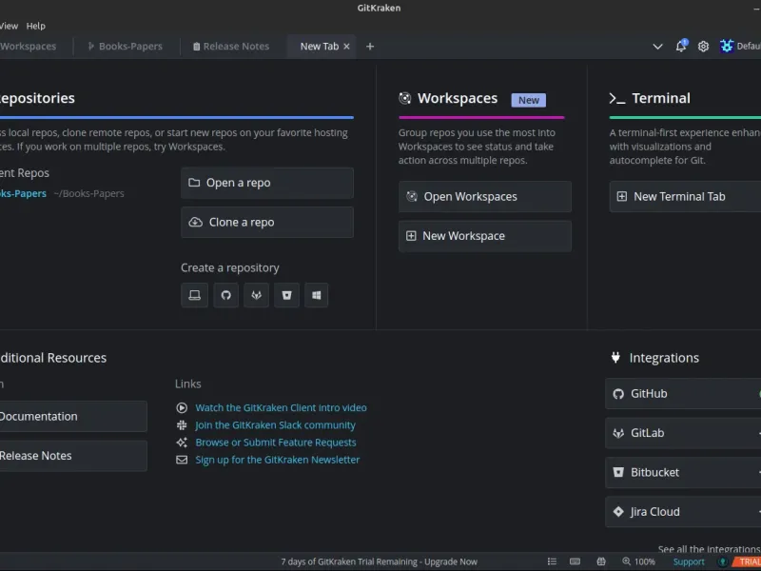Click the New badge beside Workspaces
Screen dimensions: 761x571
(529, 100)
